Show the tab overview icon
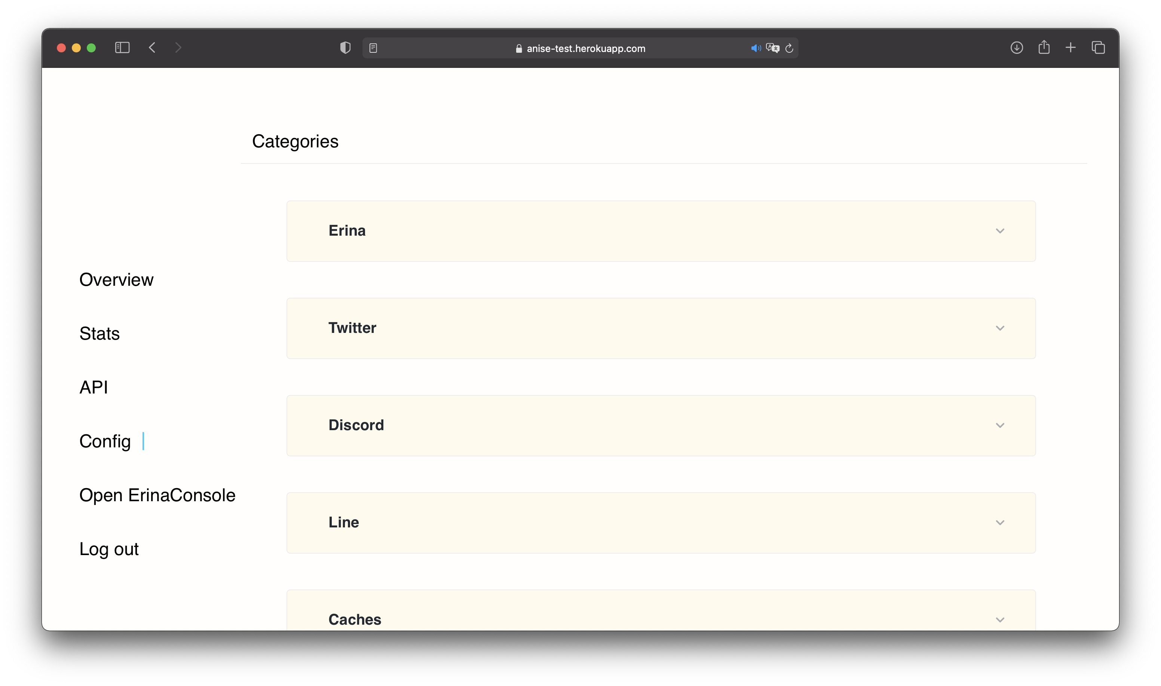This screenshot has height=686, width=1161. coord(1098,48)
